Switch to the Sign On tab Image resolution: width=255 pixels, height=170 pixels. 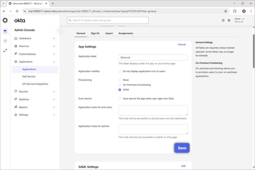coord(95,33)
